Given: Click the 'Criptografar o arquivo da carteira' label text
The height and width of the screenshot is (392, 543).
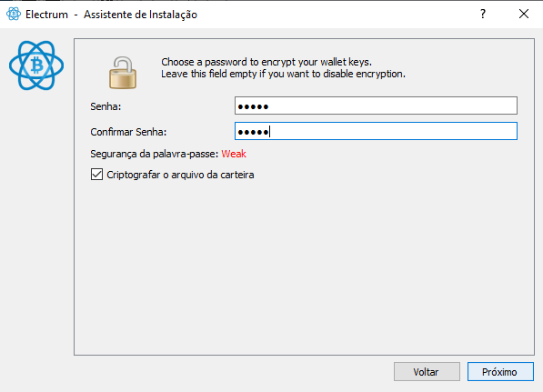Looking at the screenshot, I should point(180,175).
